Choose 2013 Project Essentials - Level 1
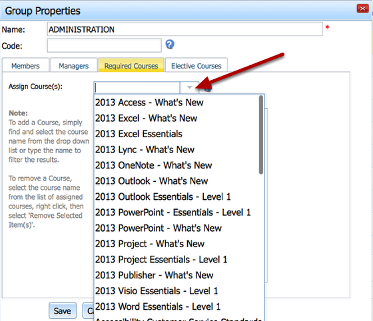The height and width of the screenshot is (321, 373). (177, 260)
